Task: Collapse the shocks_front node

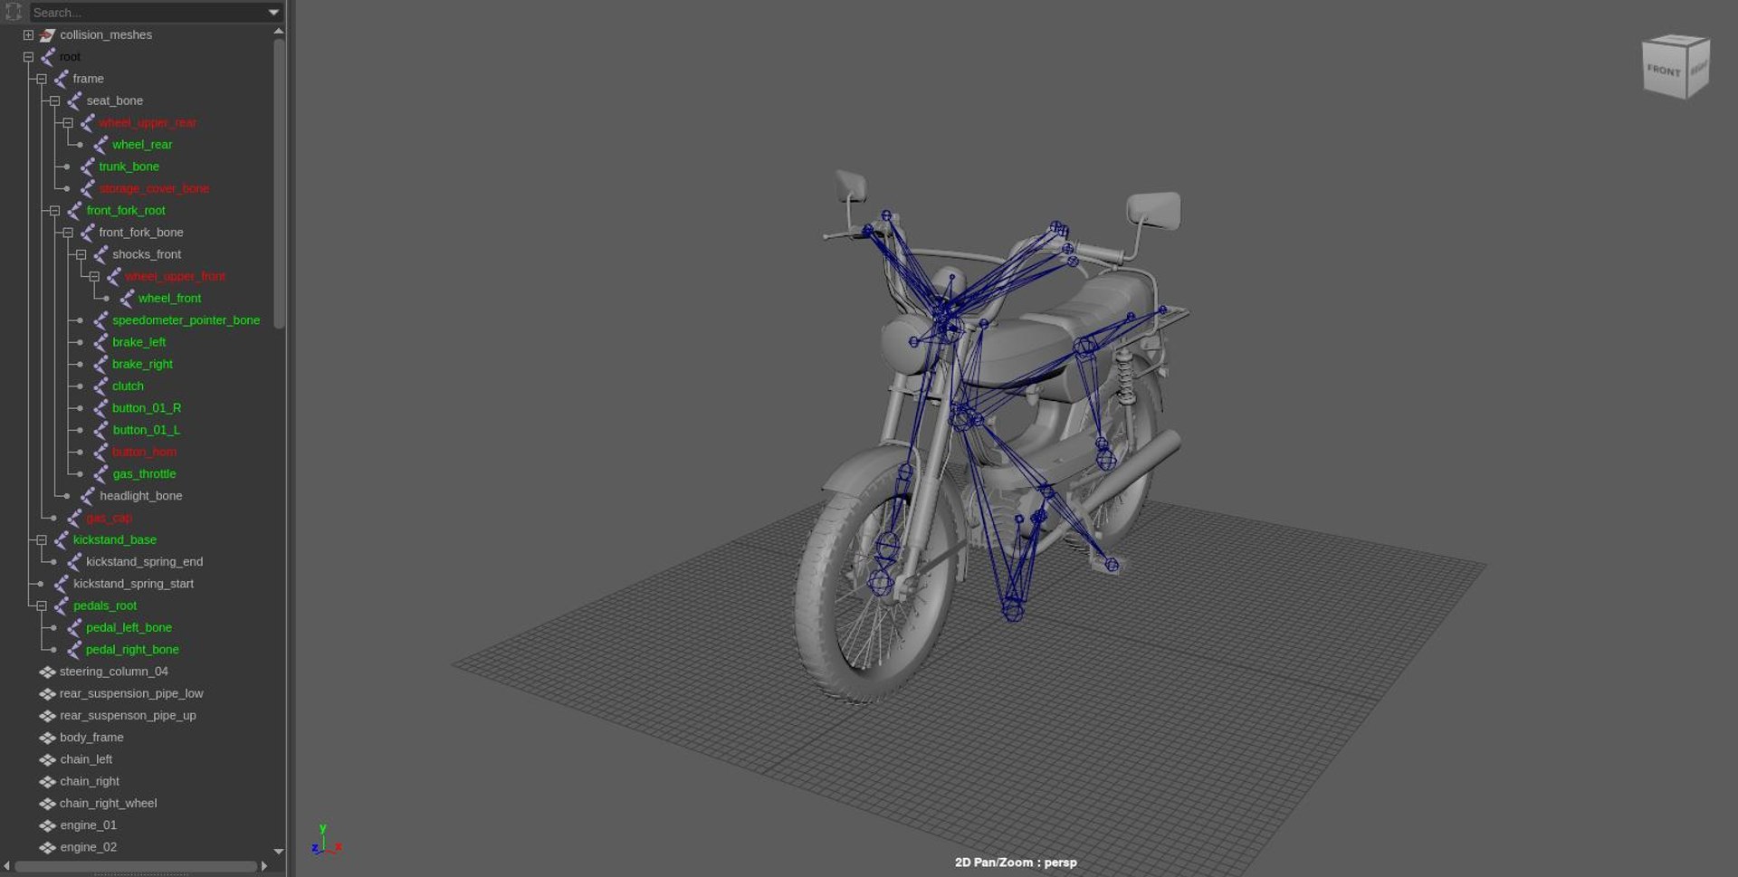Action: pos(81,255)
